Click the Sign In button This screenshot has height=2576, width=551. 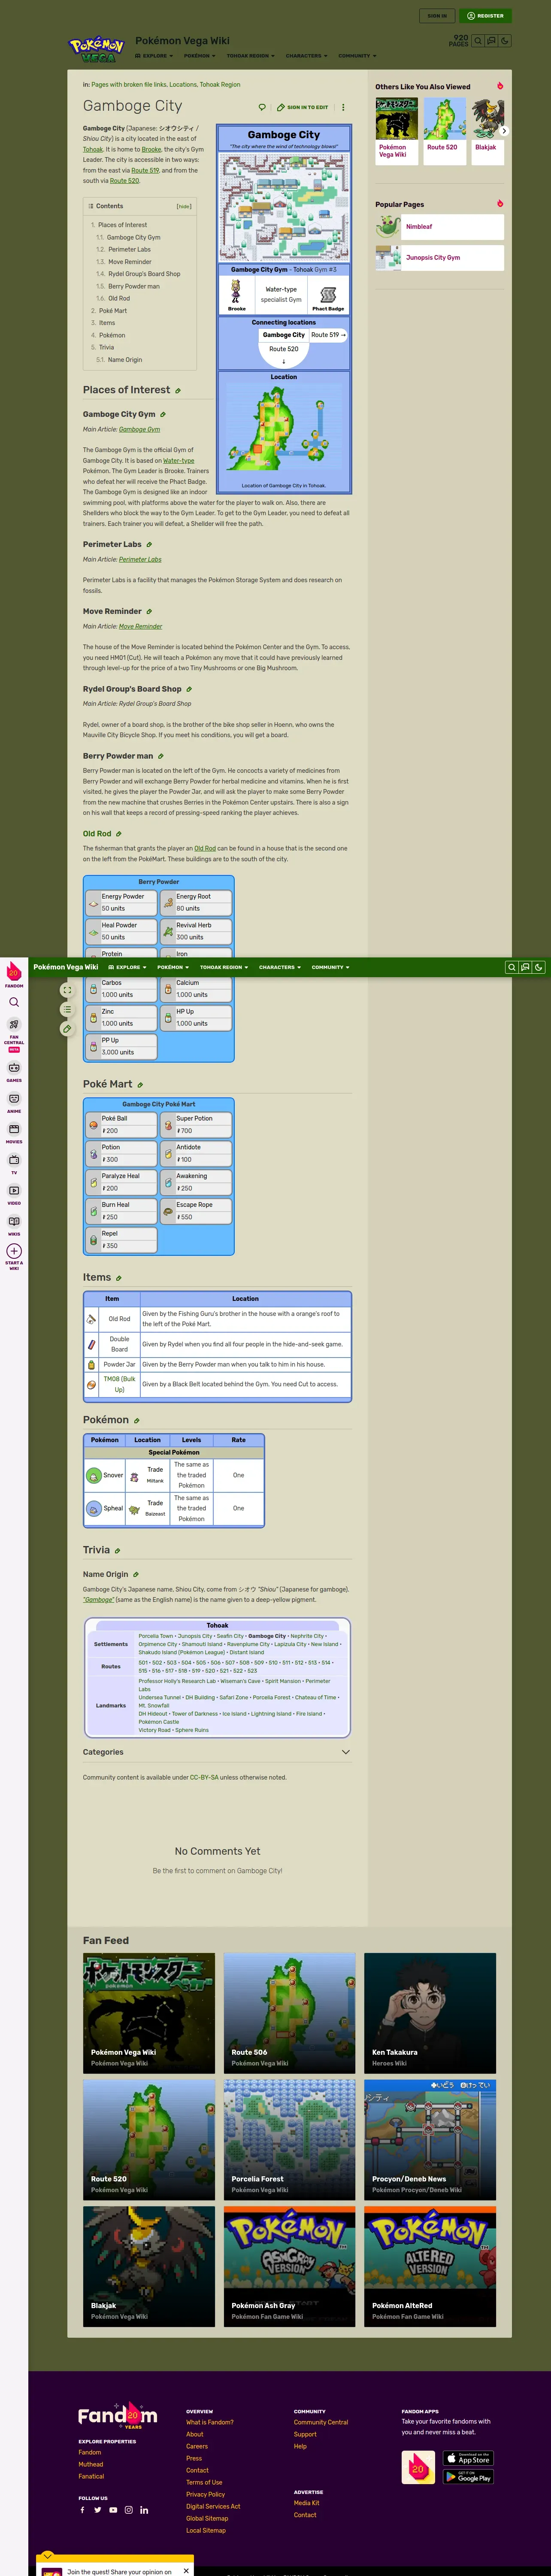(x=437, y=15)
